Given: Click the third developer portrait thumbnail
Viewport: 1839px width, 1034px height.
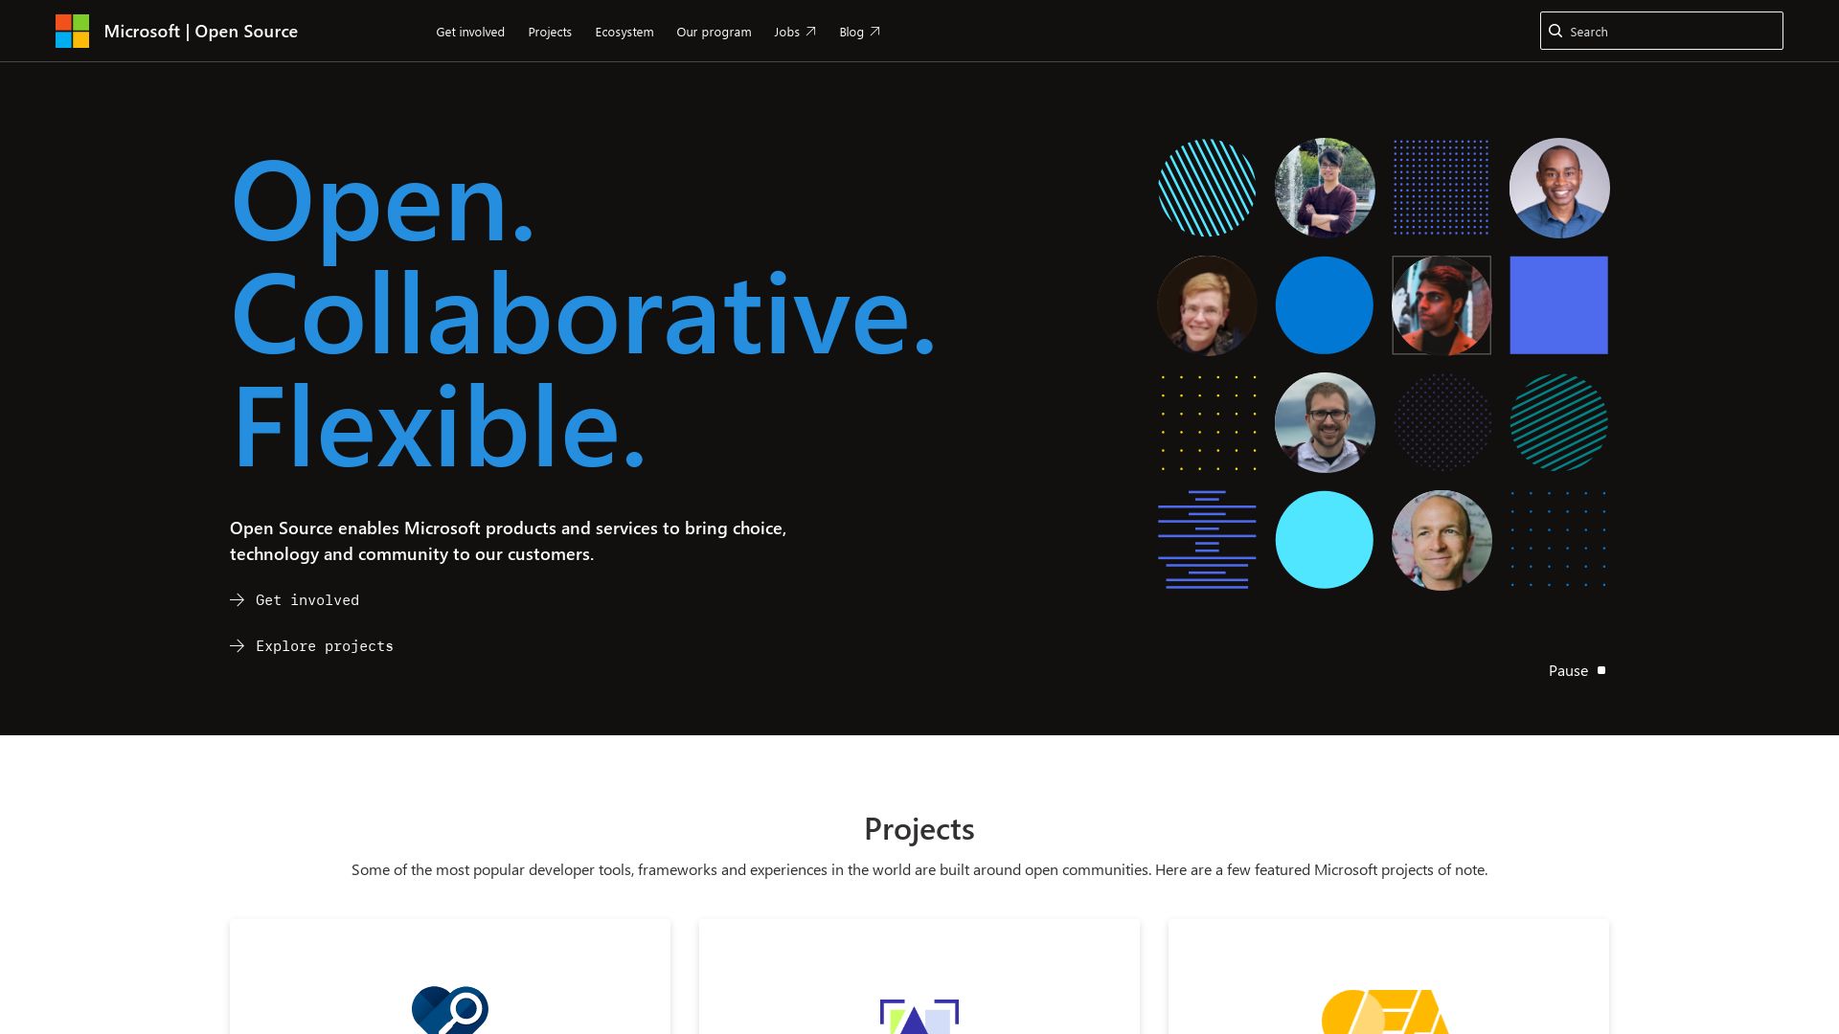Looking at the screenshot, I should [1206, 304].
